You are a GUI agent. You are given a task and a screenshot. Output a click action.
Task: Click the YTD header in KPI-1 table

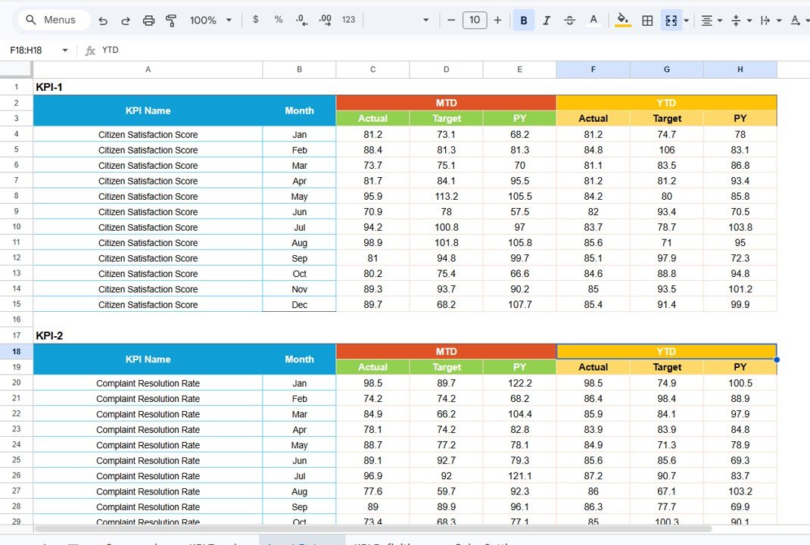[666, 103]
